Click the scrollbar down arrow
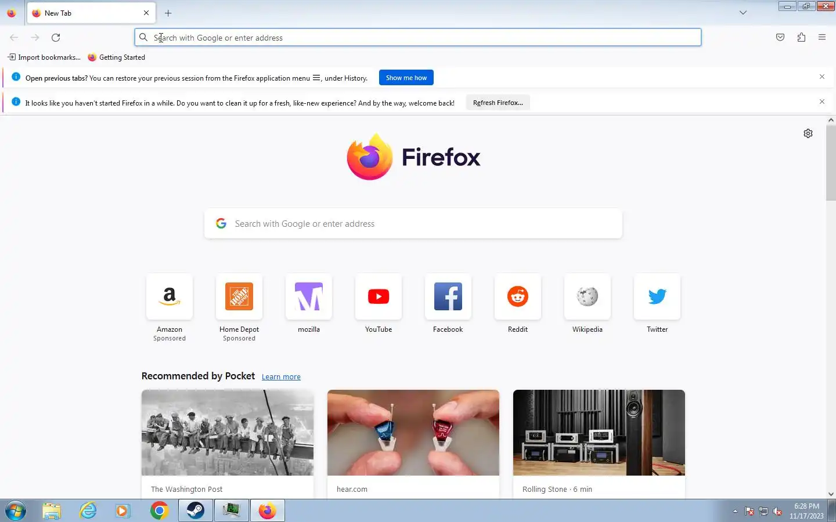This screenshot has width=836, height=522. tap(831, 494)
